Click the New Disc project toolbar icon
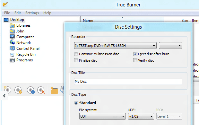The image size is (199, 125). [7, 90]
